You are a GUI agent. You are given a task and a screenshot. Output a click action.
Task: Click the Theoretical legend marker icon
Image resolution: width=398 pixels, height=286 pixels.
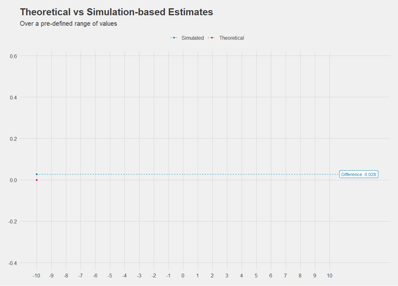coord(211,38)
